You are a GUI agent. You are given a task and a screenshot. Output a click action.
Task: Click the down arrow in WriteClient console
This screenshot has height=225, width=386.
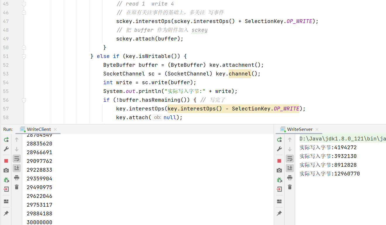[17, 149]
